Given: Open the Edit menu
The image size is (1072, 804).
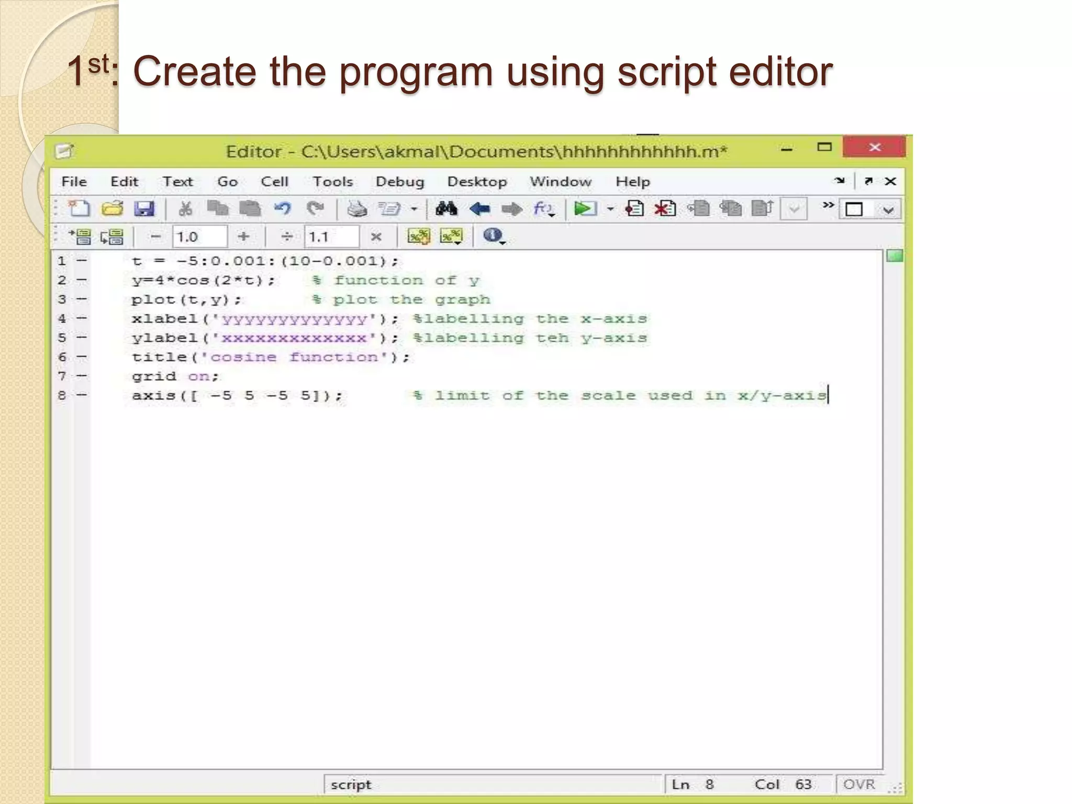Looking at the screenshot, I should [125, 182].
